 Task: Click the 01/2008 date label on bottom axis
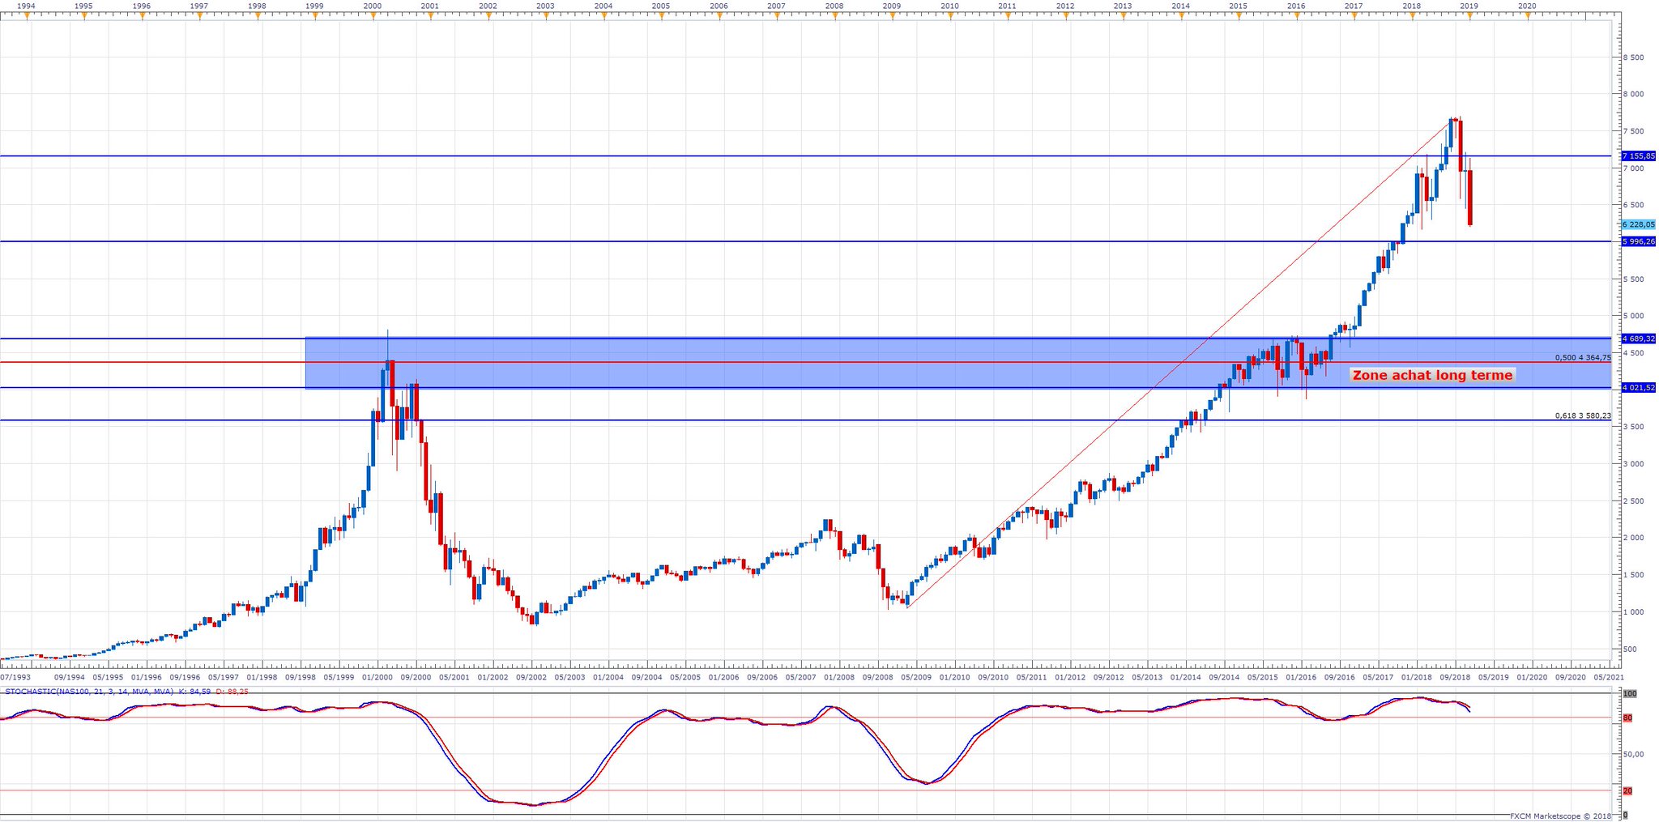(x=839, y=677)
